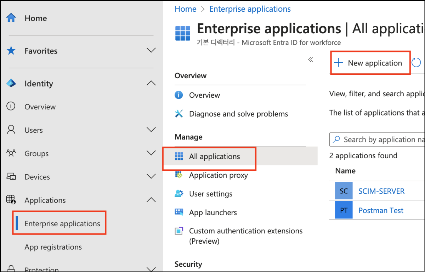The height and width of the screenshot is (272, 425).
Task: Click the Application proxy icon
Action: tap(179, 175)
